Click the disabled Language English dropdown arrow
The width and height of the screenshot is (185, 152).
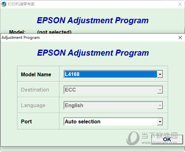click(160, 105)
